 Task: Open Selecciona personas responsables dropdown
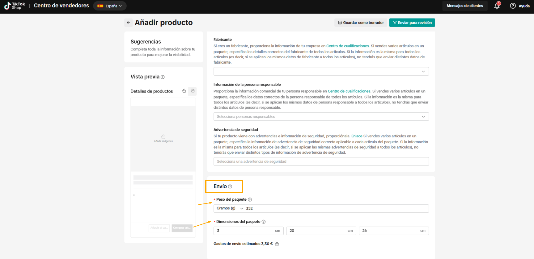pyautogui.click(x=321, y=117)
